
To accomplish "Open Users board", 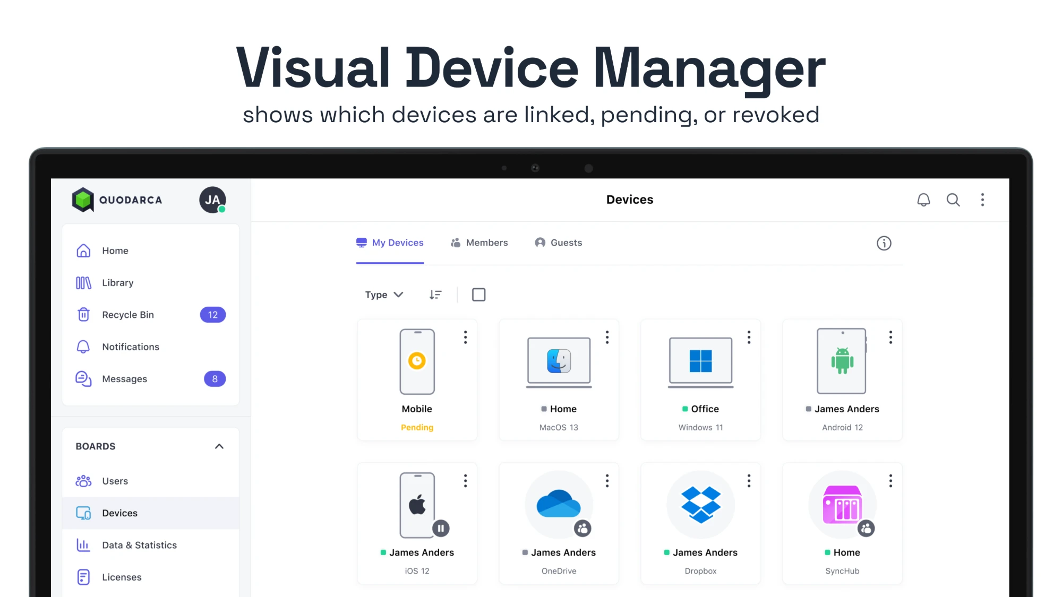I will tap(151, 481).
